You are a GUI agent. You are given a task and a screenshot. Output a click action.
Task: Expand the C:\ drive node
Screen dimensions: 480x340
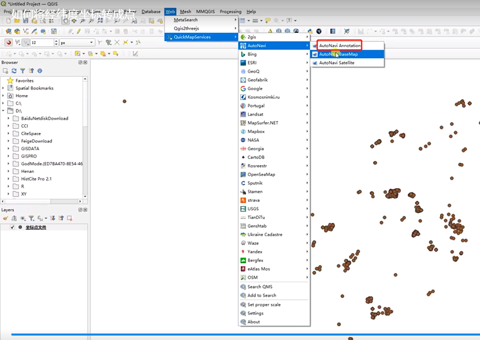point(3,103)
